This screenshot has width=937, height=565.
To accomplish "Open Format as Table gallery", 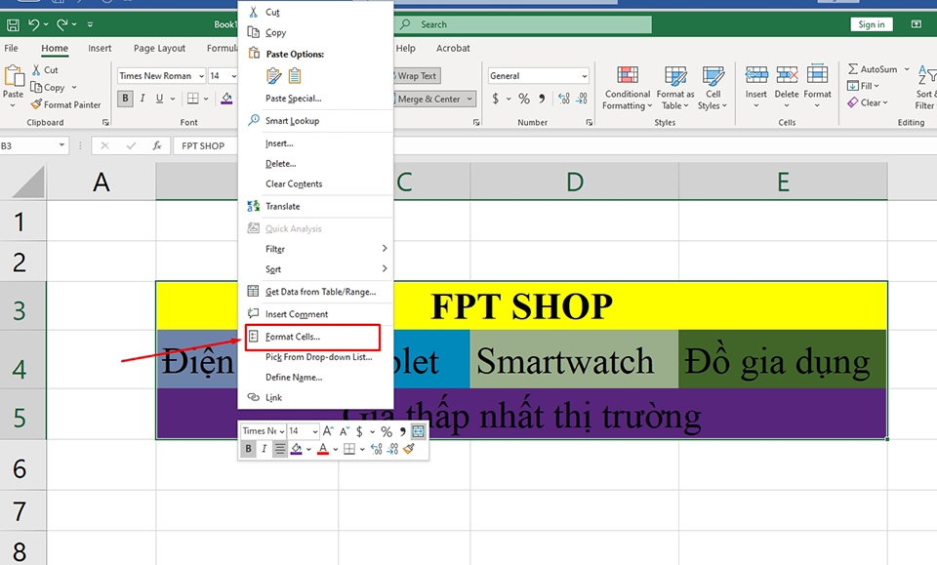I will click(x=675, y=88).
